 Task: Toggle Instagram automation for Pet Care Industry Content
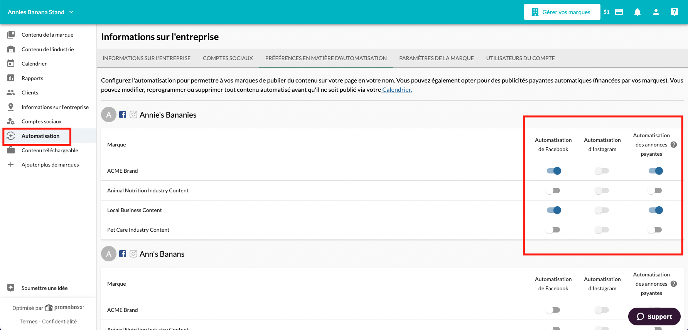(x=602, y=230)
